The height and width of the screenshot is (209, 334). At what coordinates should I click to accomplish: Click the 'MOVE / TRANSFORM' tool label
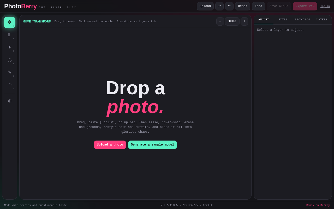[x=37, y=21]
